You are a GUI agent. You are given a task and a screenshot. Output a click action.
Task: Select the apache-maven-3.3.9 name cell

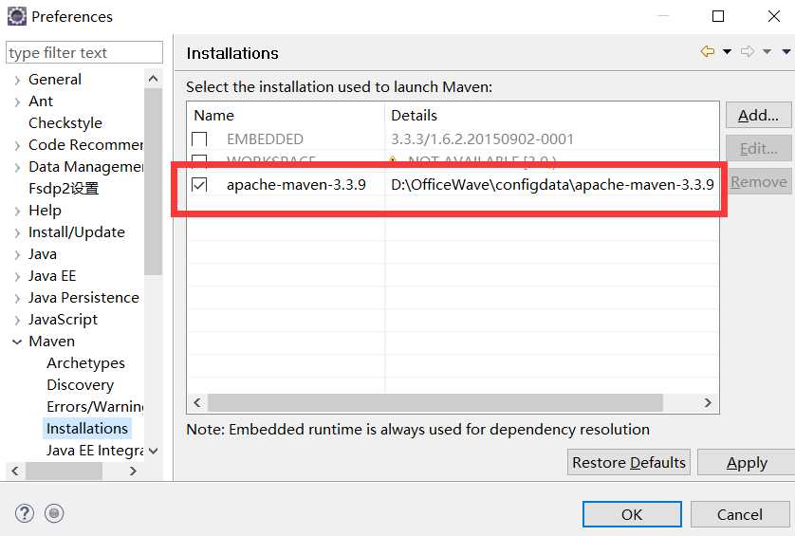pos(296,185)
